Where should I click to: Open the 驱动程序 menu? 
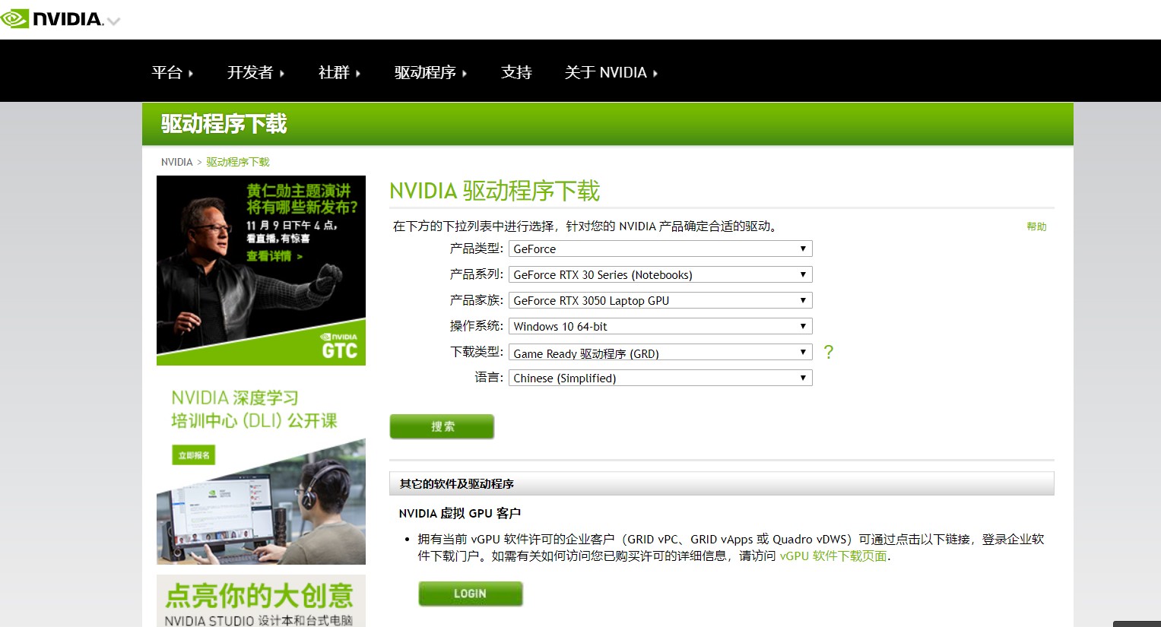pos(431,72)
